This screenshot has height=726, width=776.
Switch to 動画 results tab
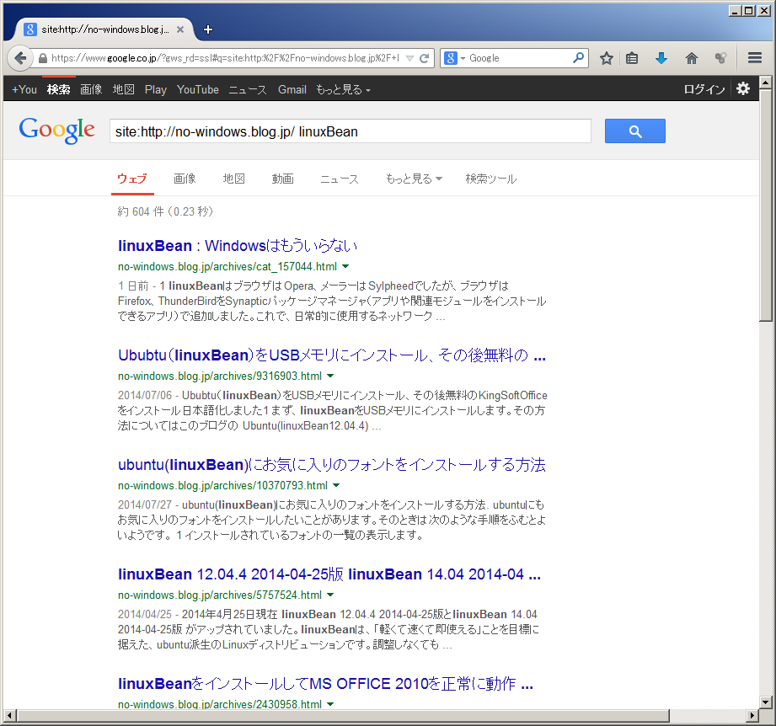[282, 179]
